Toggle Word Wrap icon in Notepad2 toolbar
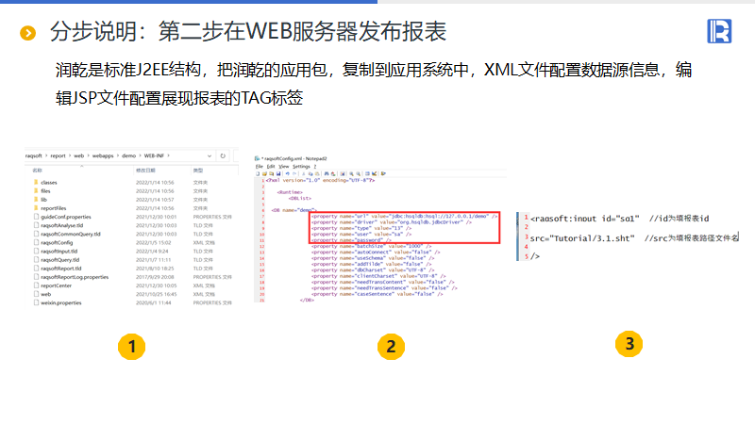755x424 pixels. pyautogui.click(x=343, y=173)
